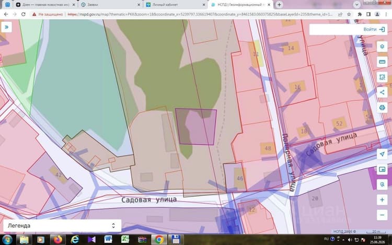This screenshot has height=245, width=392.
Task: Reload the page
Action: tap(23, 15)
